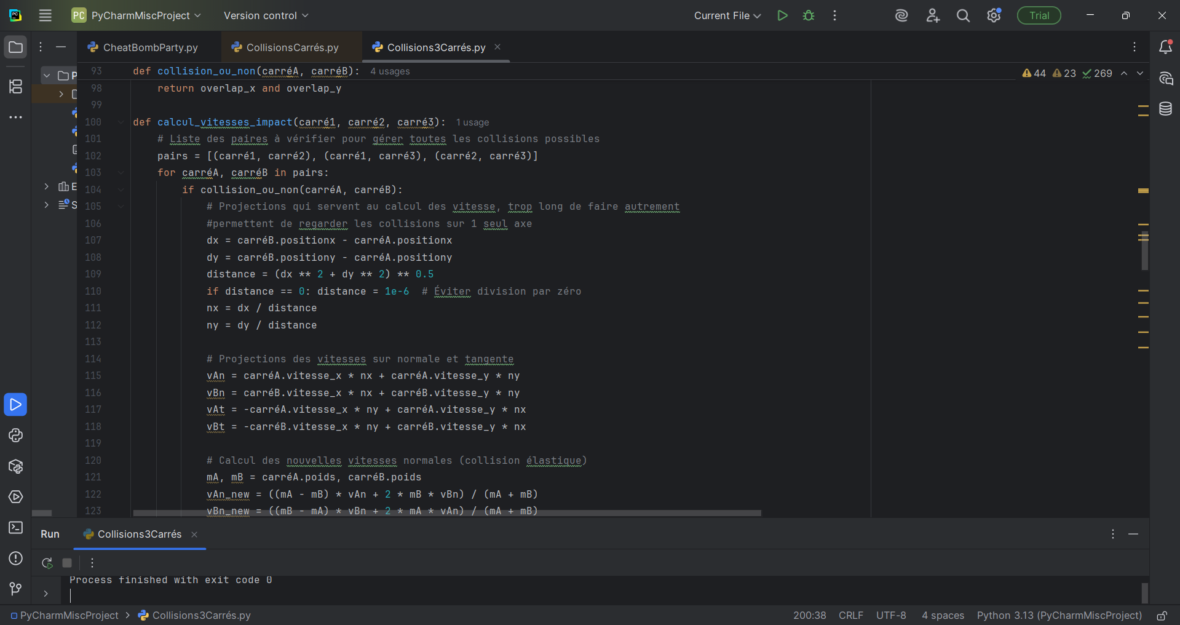Open Services tool window
This screenshot has height=625, width=1180.
click(15, 497)
